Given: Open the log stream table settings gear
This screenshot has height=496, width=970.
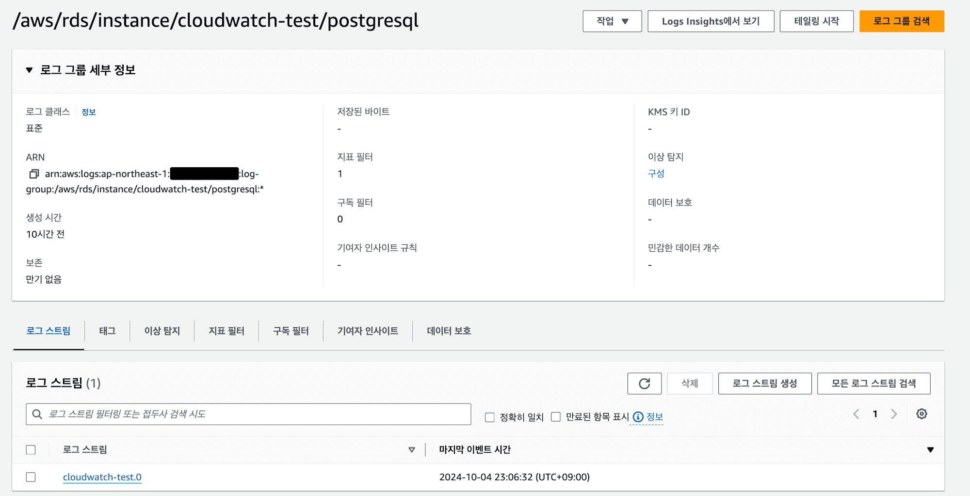Looking at the screenshot, I should point(921,414).
